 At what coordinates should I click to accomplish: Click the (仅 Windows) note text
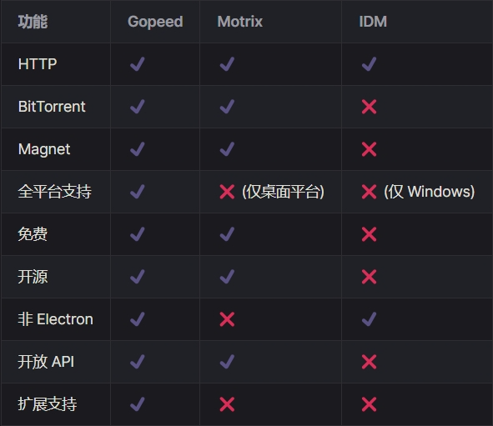coord(429,192)
